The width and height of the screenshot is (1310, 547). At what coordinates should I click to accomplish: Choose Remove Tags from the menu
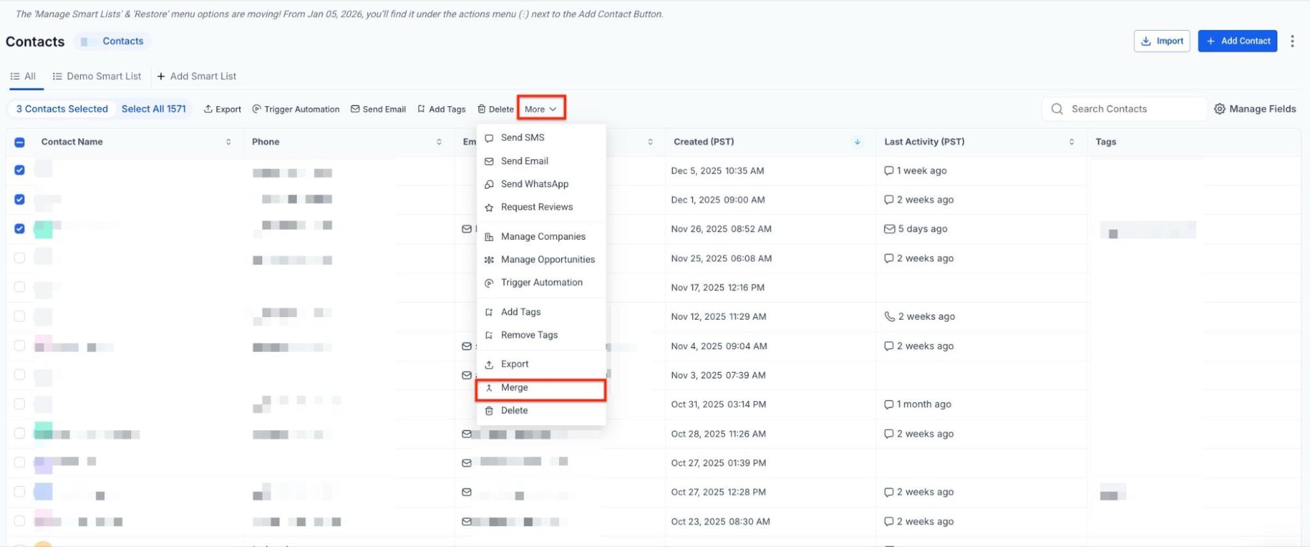pyautogui.click(x=541, y=335)
